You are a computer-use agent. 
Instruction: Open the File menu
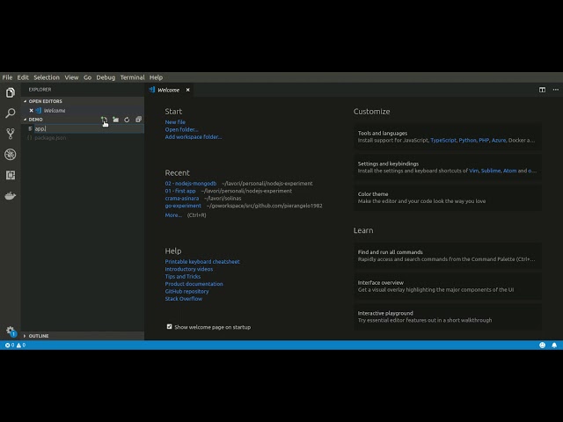click(7, 77)
